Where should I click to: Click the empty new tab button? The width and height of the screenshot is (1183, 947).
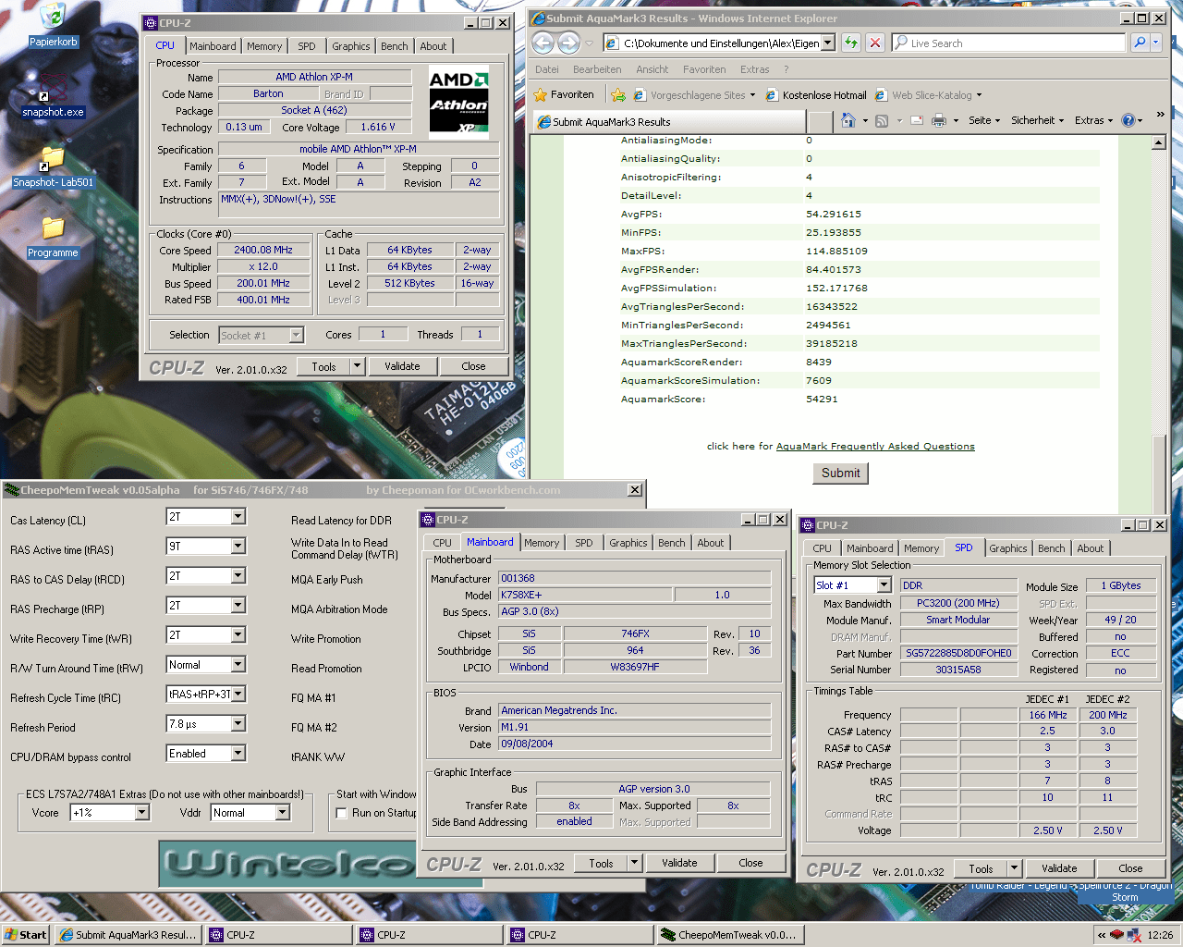pos(820,121)
